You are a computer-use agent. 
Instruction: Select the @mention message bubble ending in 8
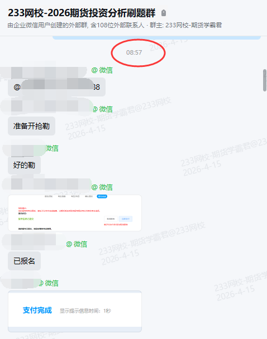coord(56,87)
